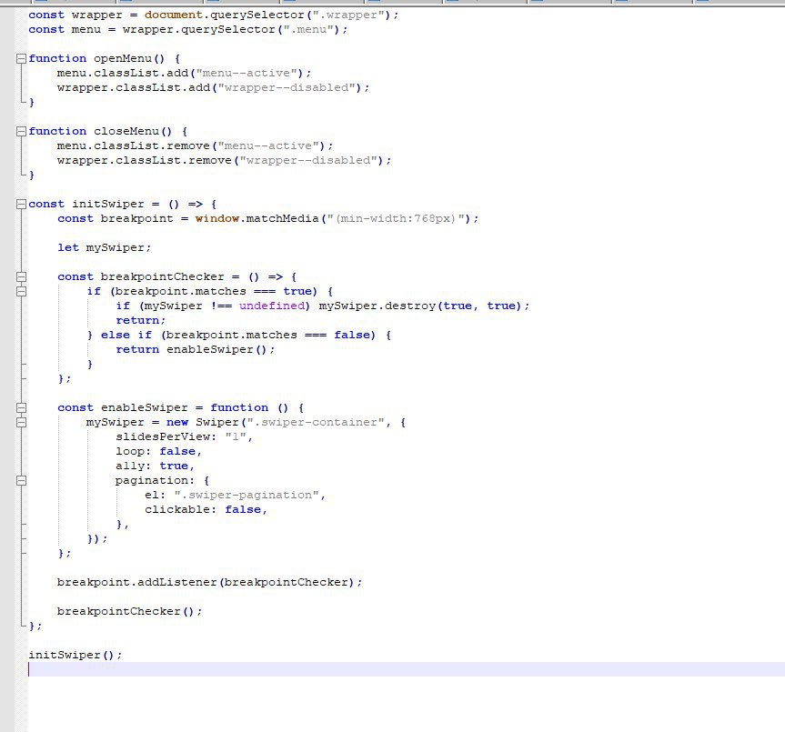This screenshot has width=785, height=732.
Task: Click the line 'wrapper.classList.remove("wrapper--disabled");'
Action: click(225, 160)
